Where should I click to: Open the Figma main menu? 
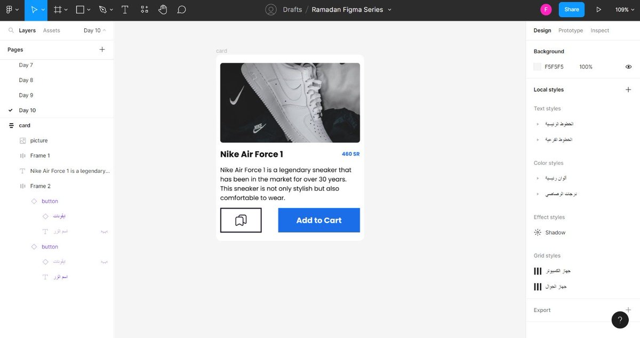9,10
